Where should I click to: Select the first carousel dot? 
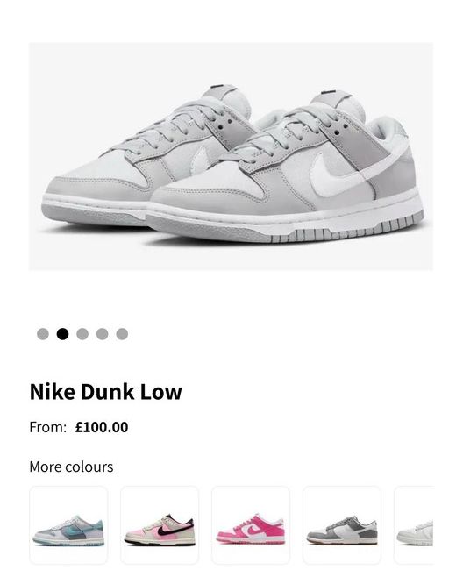pyautogui.click(x=43, y=334)
